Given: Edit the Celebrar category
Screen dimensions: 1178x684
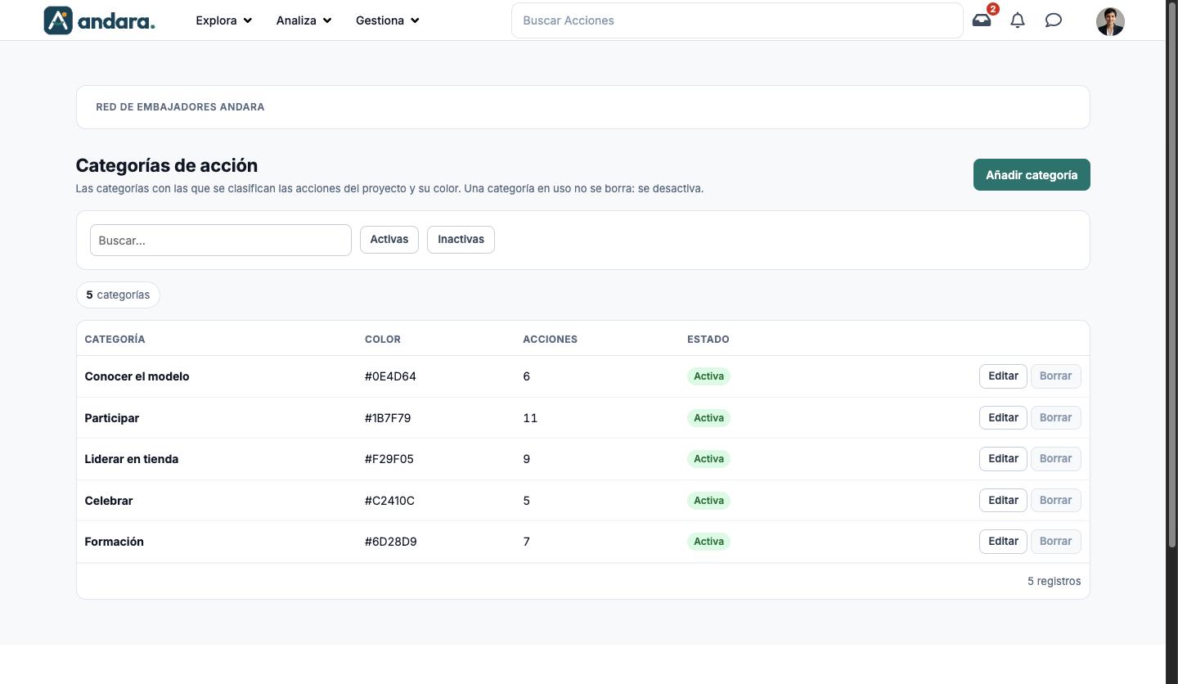Looking at the screenshot, I should pos(1003,500).
